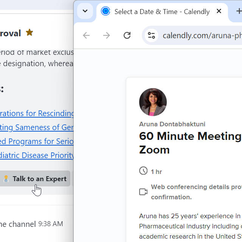Viewport: 242px width, 242px height.
Task: Open the link about Rescinding
Action: pos(37,113)
